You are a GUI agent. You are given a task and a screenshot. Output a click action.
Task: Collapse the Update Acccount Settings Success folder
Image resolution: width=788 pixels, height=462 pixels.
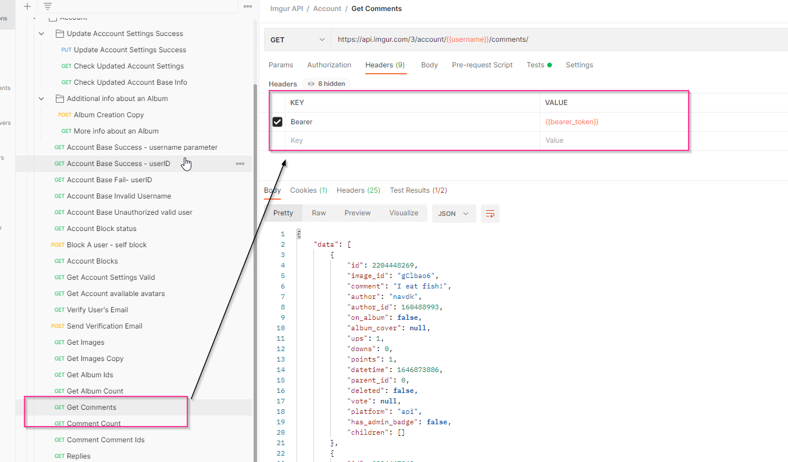tap(41, 34)
